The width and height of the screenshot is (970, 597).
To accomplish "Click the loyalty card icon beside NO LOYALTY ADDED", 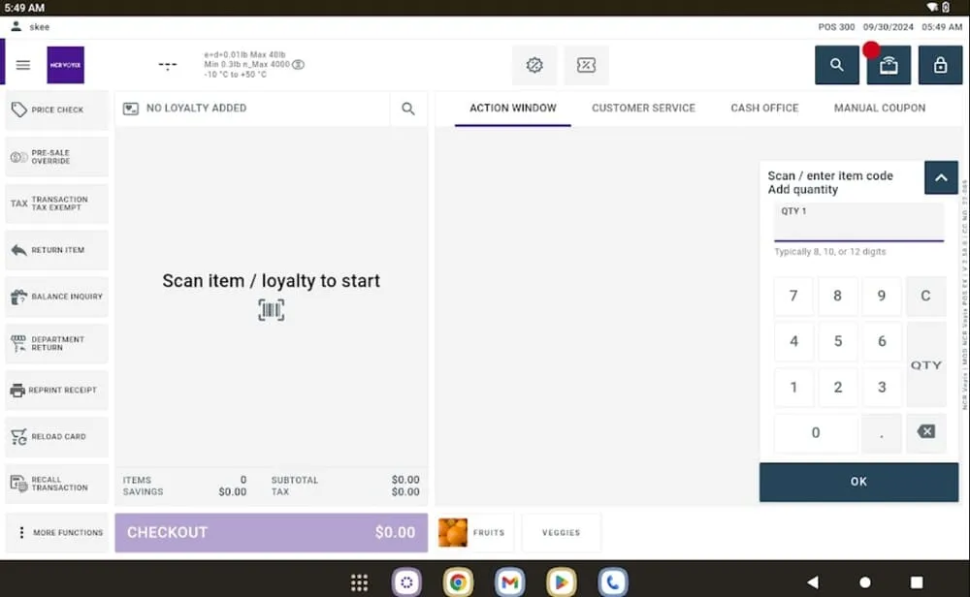I will point(131,108).
